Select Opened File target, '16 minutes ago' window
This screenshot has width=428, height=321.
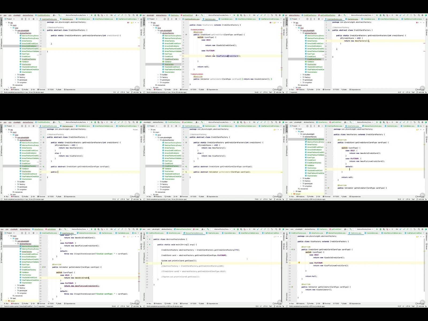click(165, 19)
